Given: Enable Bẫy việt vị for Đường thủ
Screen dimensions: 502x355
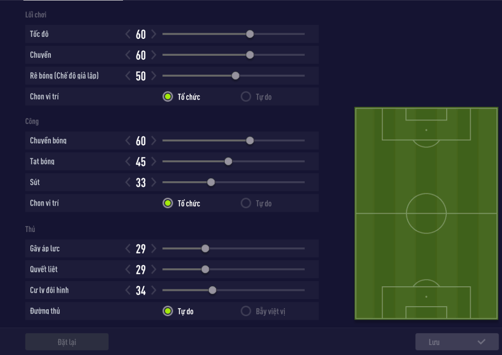Looking at the screenshot, I should [246, 312].
